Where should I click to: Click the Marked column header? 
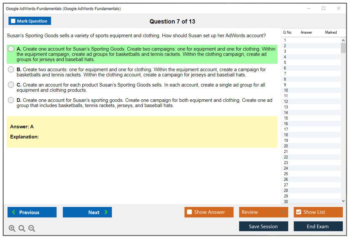point(330,32)
